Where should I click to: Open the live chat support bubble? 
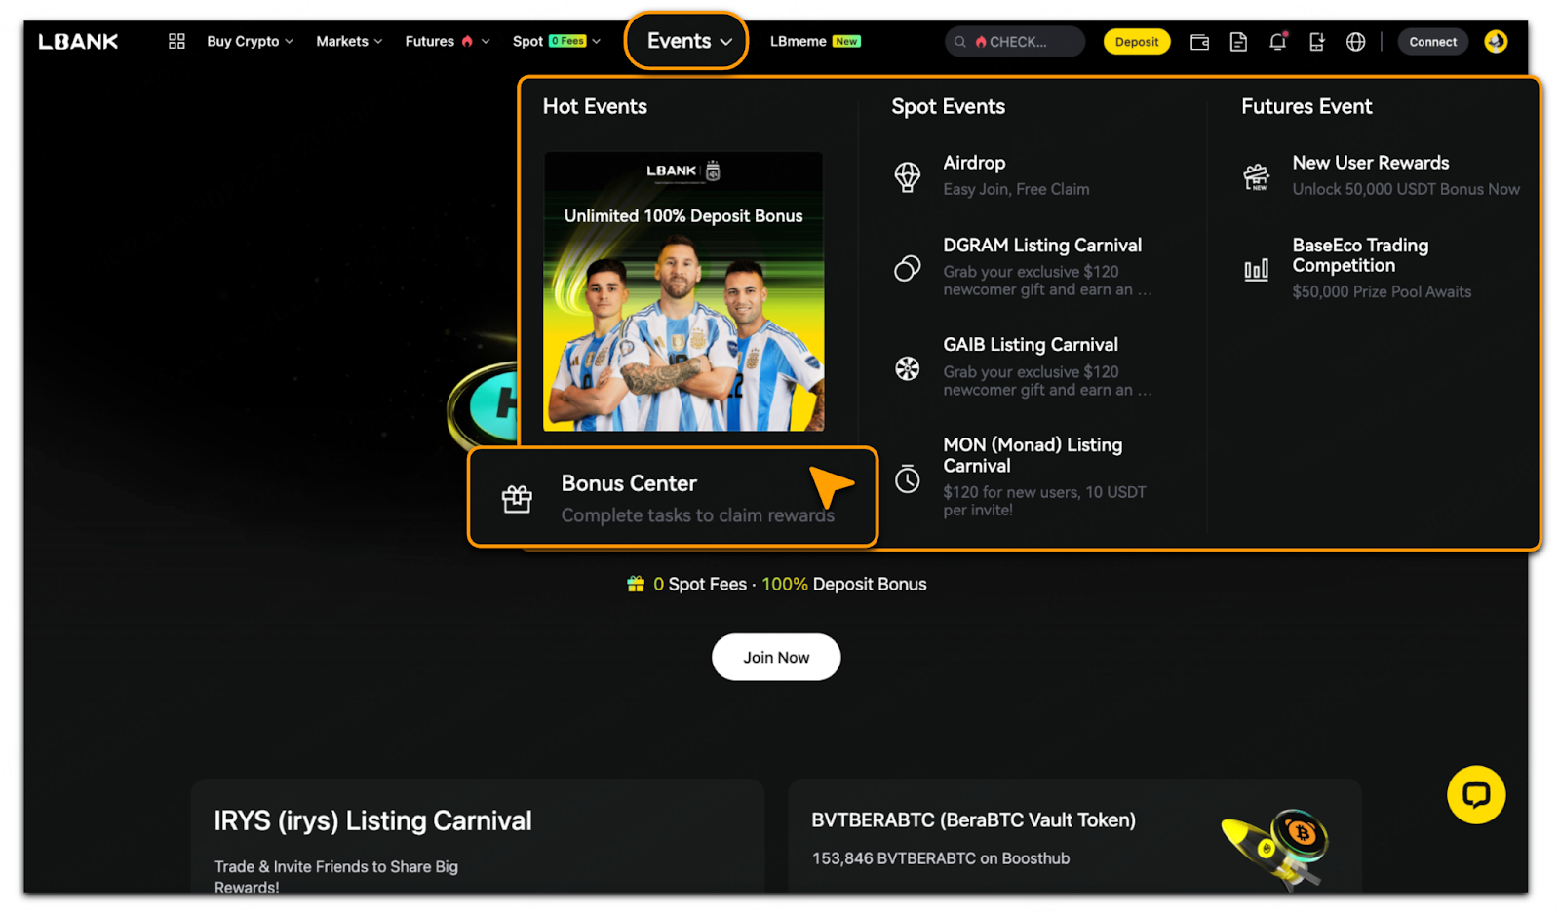1475,795
